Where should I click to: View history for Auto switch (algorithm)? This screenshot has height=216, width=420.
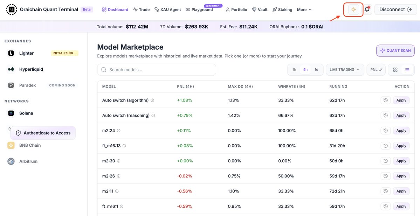385,100
